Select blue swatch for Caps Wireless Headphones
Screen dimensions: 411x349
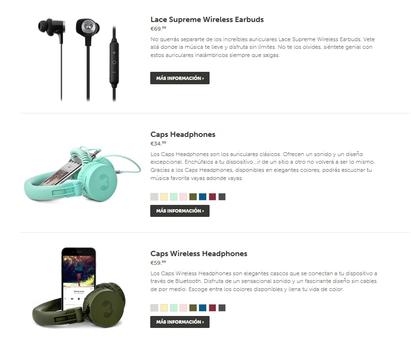click(x=202, y=307)
